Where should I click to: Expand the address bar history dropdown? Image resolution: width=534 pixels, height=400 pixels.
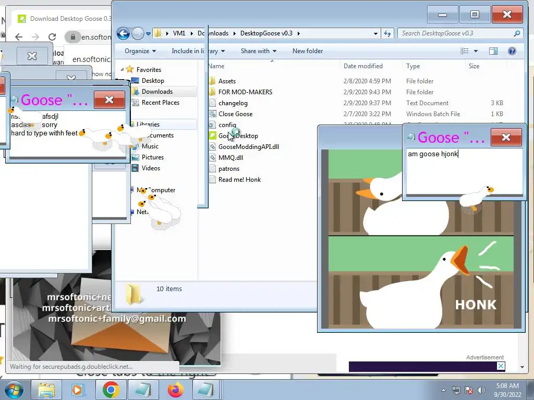pyautogui.click(x=375, y=33)
